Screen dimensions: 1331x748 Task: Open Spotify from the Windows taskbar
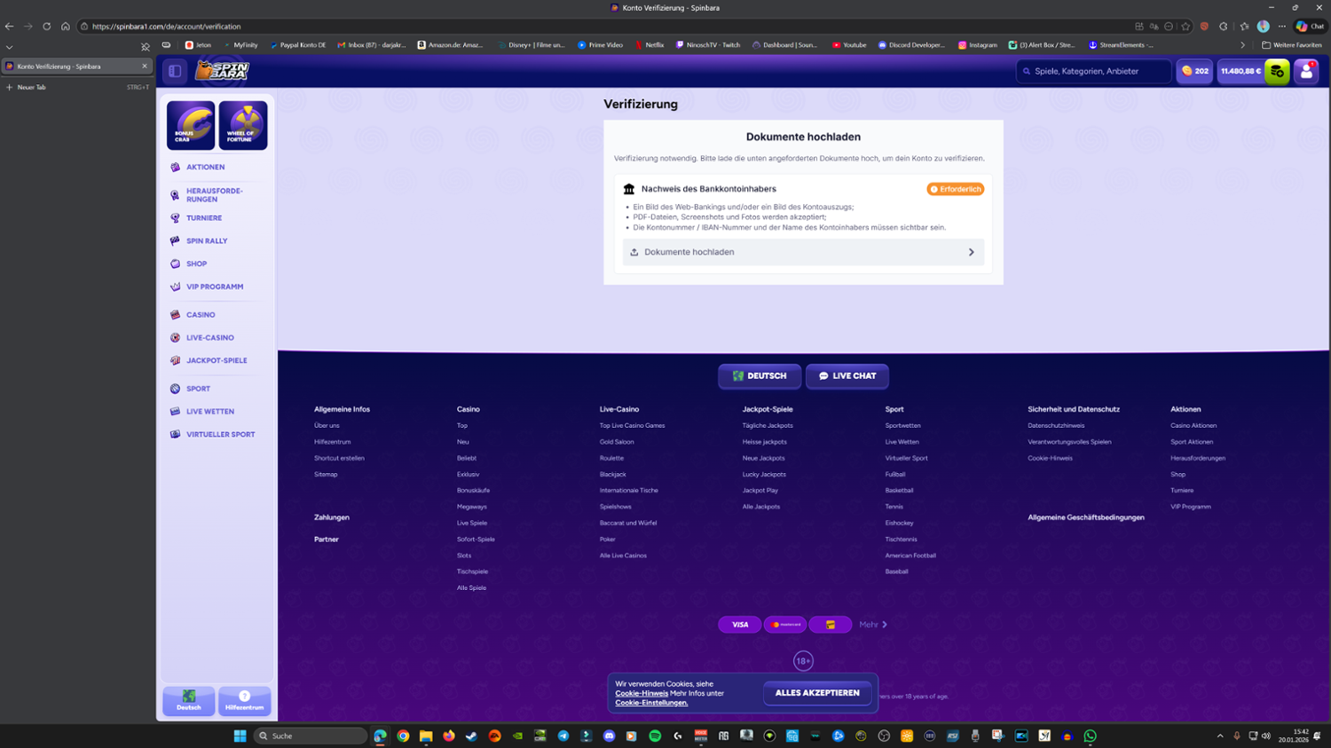655,736
